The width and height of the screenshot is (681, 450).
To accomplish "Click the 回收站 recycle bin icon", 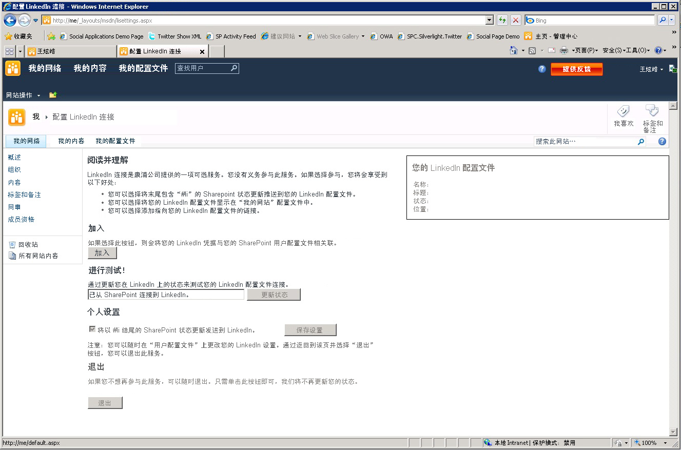I will point(12,245).
